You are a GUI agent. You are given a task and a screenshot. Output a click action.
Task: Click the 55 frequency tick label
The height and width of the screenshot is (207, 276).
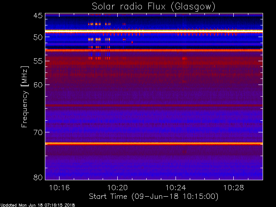(x=38, y=61)
